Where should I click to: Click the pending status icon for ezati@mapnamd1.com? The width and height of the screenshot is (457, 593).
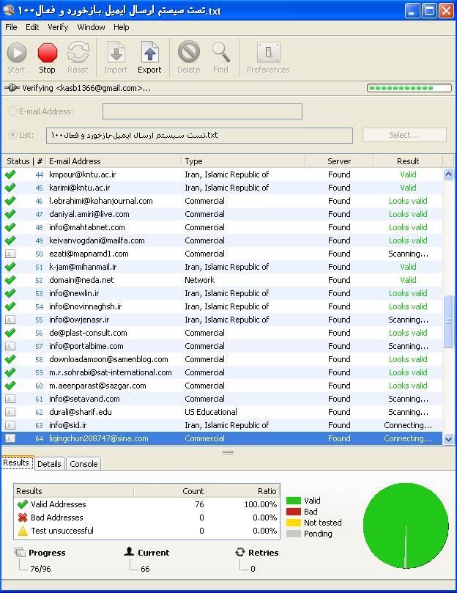pos(10,254)
